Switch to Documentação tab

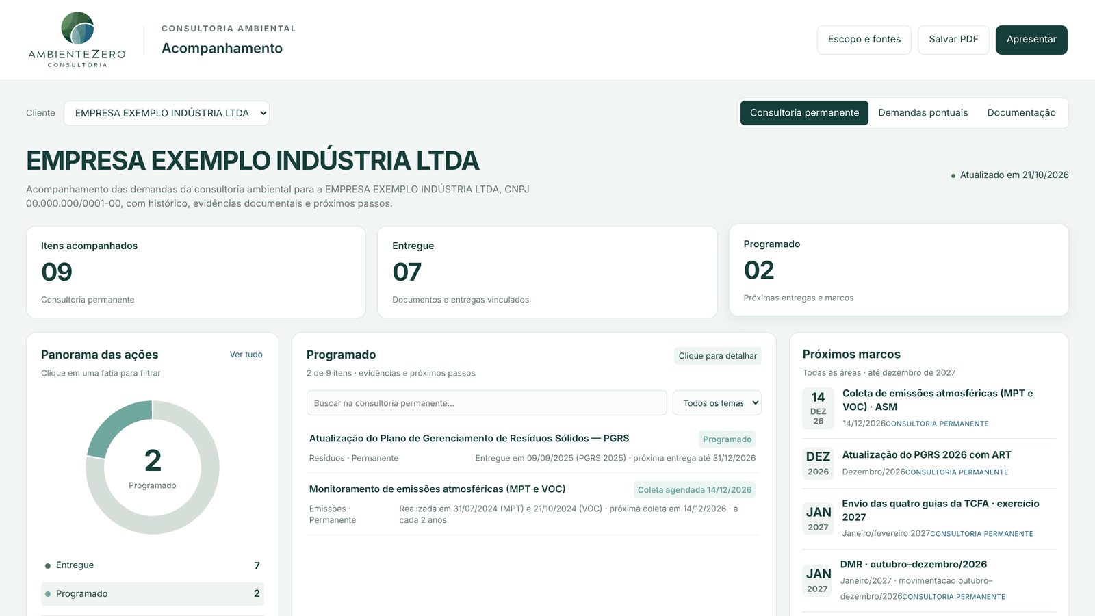point(1021,113)
